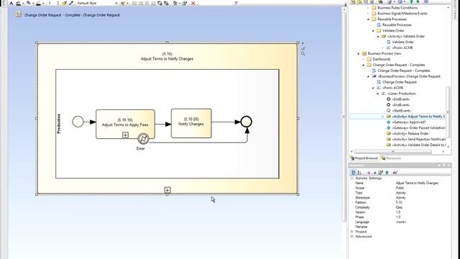Image resolution: width=460 pixels, height=259 pixels.
Task: Switch to the Project Browser tab
Action: (364, 158)
